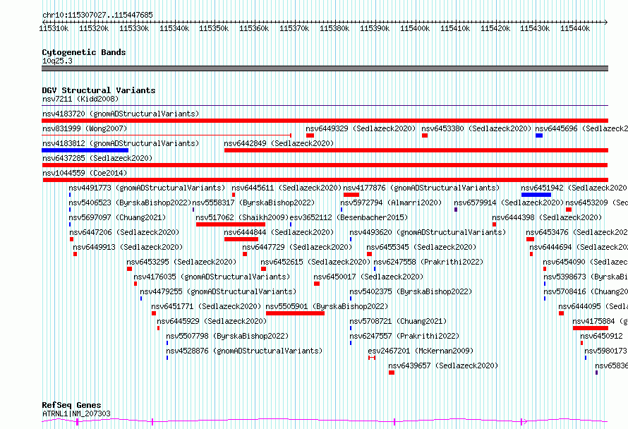This screenshot has width=628, height=429.
Task: Click nsv6445929 (Sedlazeck2020) label
Action: coord(212,321)
